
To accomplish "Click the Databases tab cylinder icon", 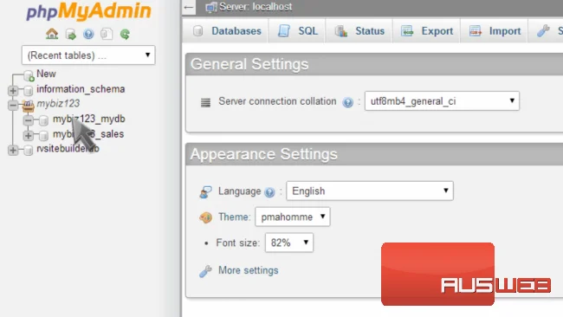I will (197, 31).
